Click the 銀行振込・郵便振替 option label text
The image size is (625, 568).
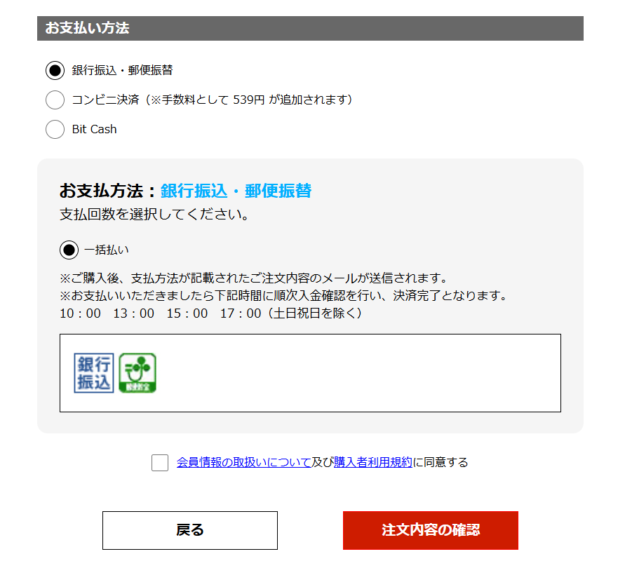pos(122,71)
